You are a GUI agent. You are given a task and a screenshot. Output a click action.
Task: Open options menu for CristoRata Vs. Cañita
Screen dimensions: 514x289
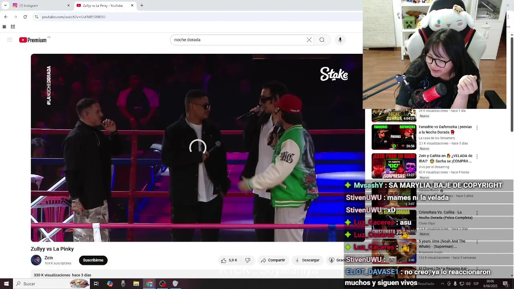[x=477, y=213]
